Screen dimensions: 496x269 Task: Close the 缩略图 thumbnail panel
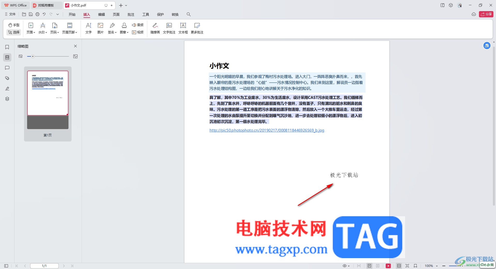pyautogui.click(x=75, y=46)
